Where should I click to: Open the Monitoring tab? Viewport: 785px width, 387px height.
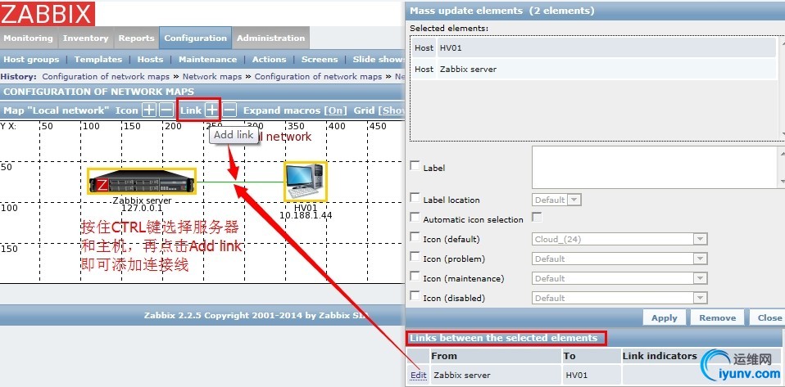[x=28, y=38]
